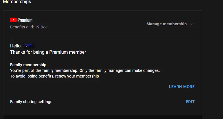This screenshot has height=119, width=223.
Task: Click the Premium wordmark beside the logo
Action: pyautogui.click(x=25, y=20)
